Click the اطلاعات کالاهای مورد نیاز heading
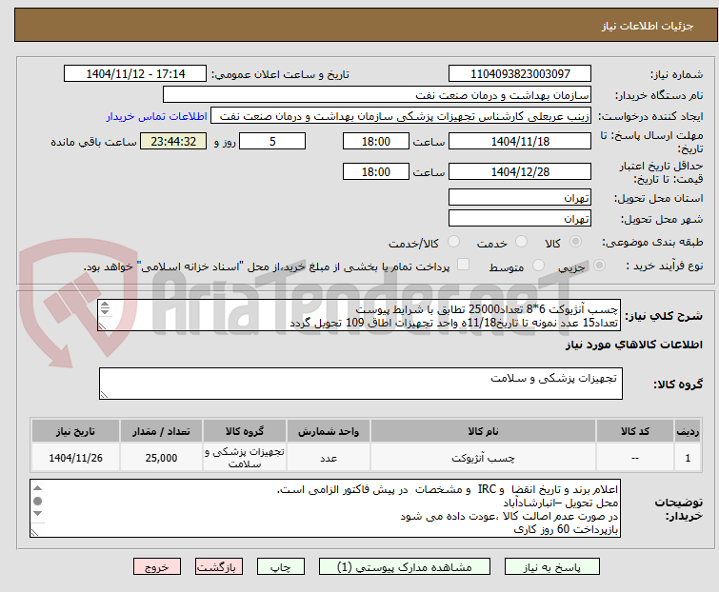719x592 pixels. point(633,345)
